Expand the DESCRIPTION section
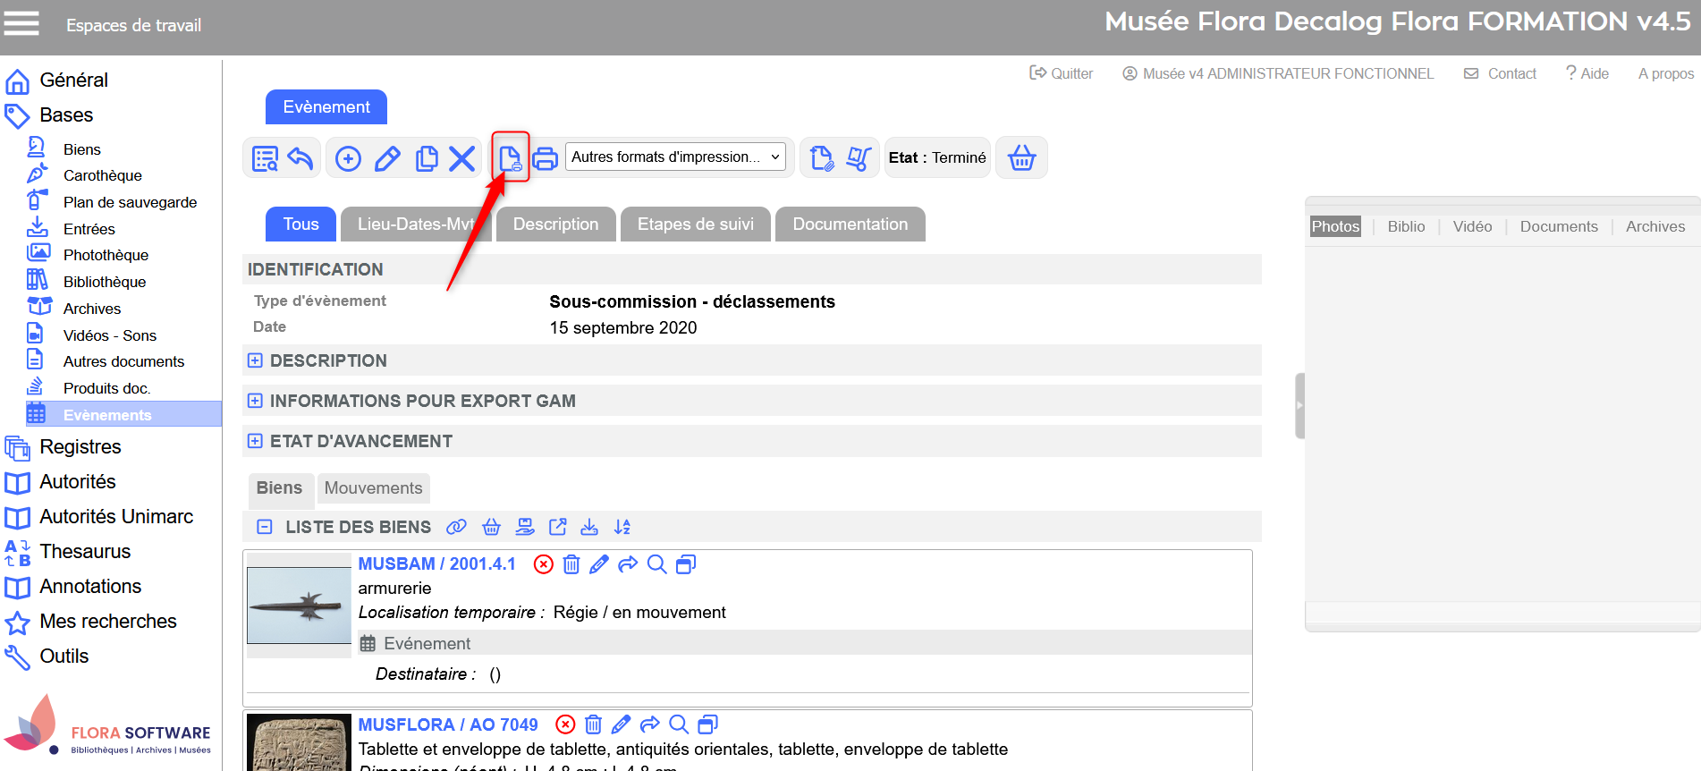This screenshot has height=771, width=1701. (x=255, y=360)
